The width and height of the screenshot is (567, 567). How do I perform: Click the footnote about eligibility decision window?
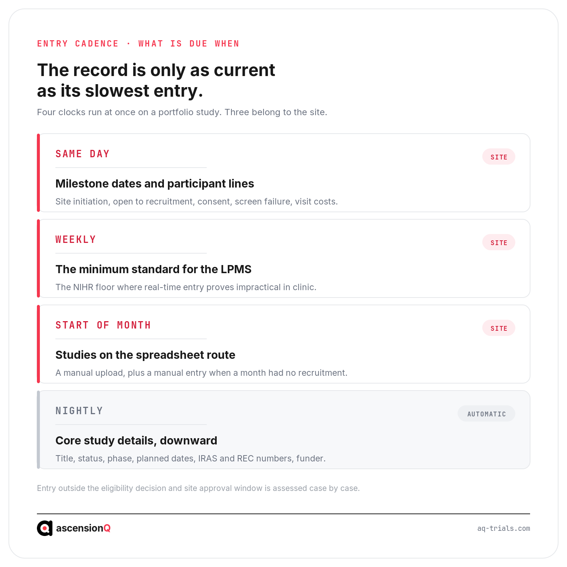pyautogui.click(x=198, y=488)
